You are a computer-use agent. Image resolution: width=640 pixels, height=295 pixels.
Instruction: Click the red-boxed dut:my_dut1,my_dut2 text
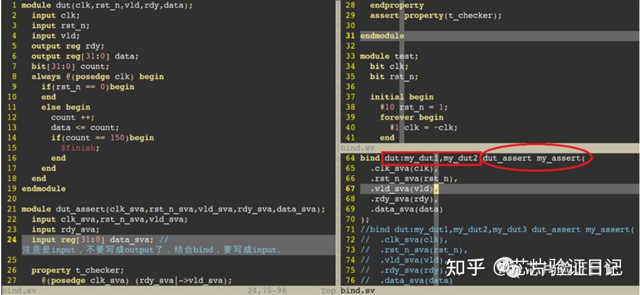(x=431, y=158)
